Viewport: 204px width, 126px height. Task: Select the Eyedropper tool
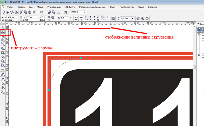3,79
